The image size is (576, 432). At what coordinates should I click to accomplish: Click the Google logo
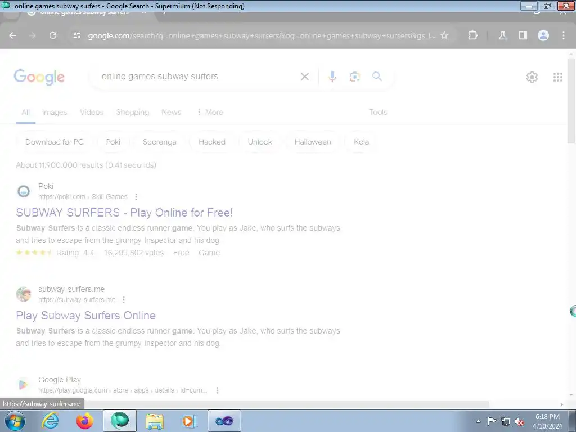[x=39, y=76]
